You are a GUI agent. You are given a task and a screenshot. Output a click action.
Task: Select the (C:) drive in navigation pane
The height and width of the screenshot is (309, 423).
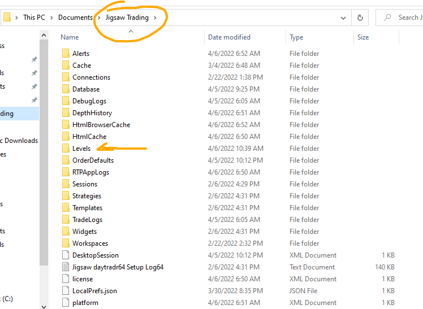6,299
